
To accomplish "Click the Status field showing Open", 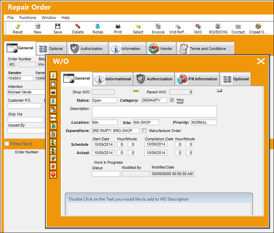I will [x=104, y=100].
